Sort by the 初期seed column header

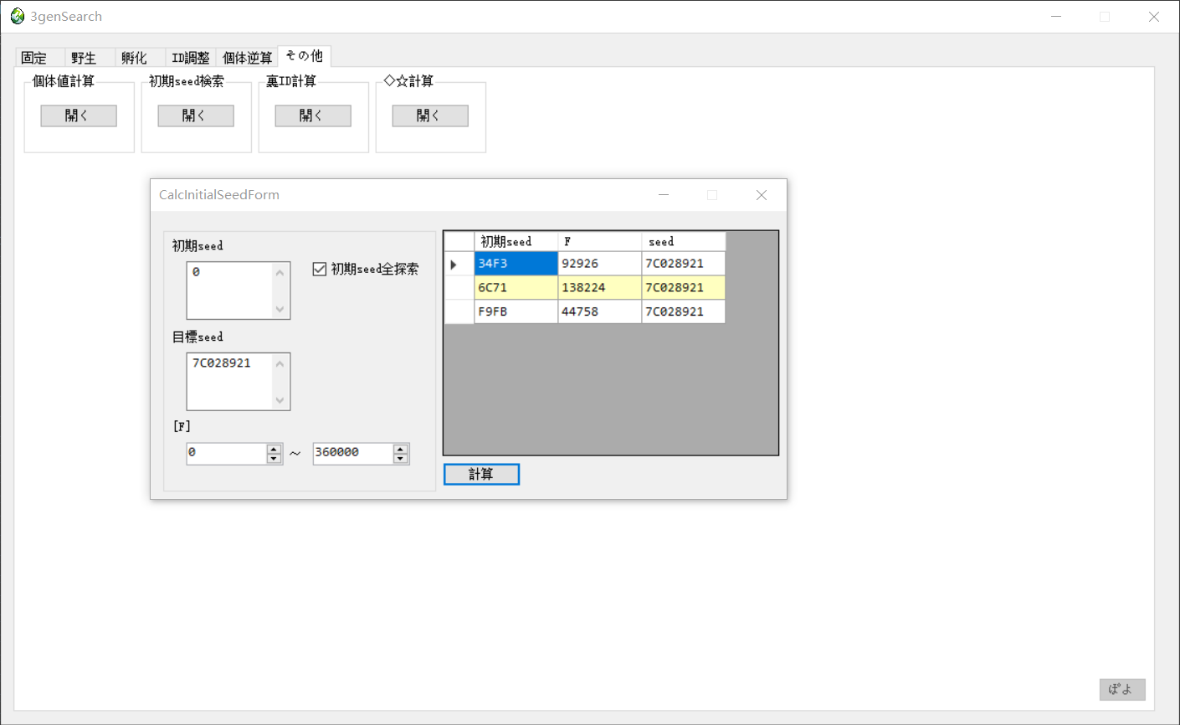(x=516, y=241)
